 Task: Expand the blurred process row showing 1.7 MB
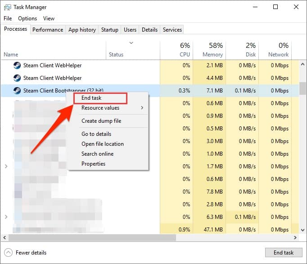[6, 167]
